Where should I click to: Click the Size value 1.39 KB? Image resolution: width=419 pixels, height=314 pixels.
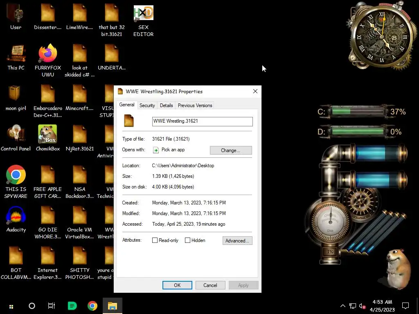click(173, 176)
